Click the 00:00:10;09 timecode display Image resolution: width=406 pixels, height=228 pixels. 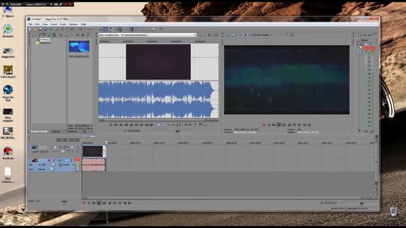click(68, 140)
